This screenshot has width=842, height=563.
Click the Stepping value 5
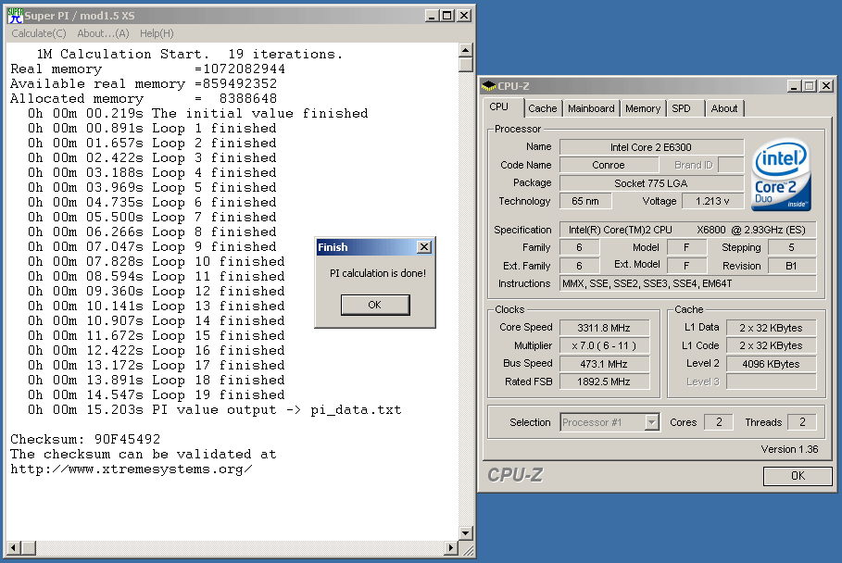[792, 247]
